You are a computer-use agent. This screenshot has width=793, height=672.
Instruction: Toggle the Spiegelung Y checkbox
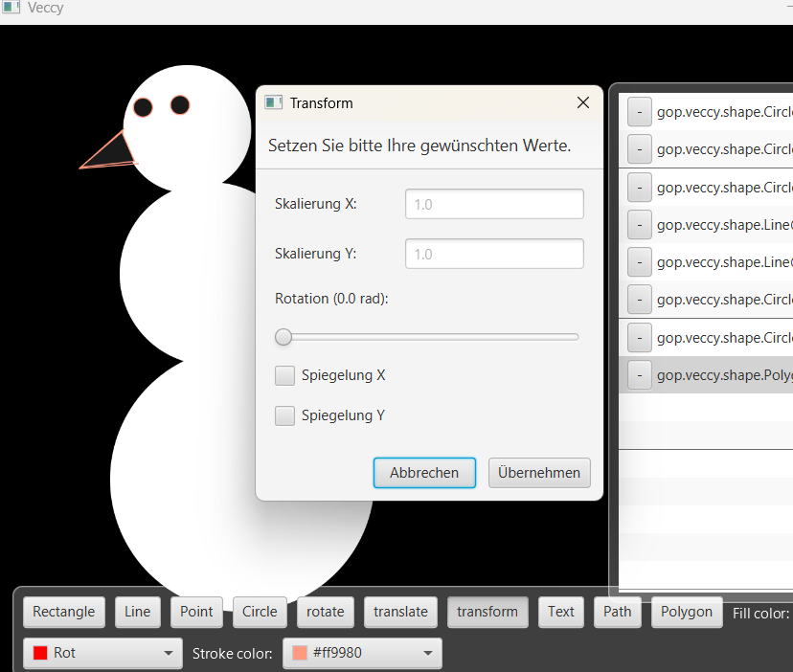pos(284,415)
